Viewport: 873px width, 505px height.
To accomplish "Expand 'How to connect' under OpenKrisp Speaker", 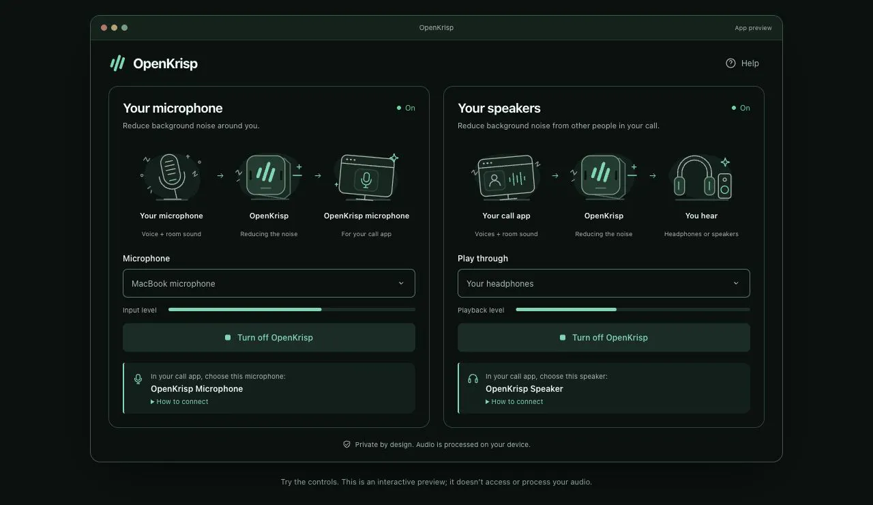I will point(514,401).
